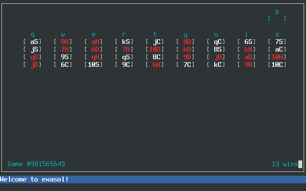Select the 9H card in column i
This screenshot has width=306, height=191.
click(x=247, y=64)
